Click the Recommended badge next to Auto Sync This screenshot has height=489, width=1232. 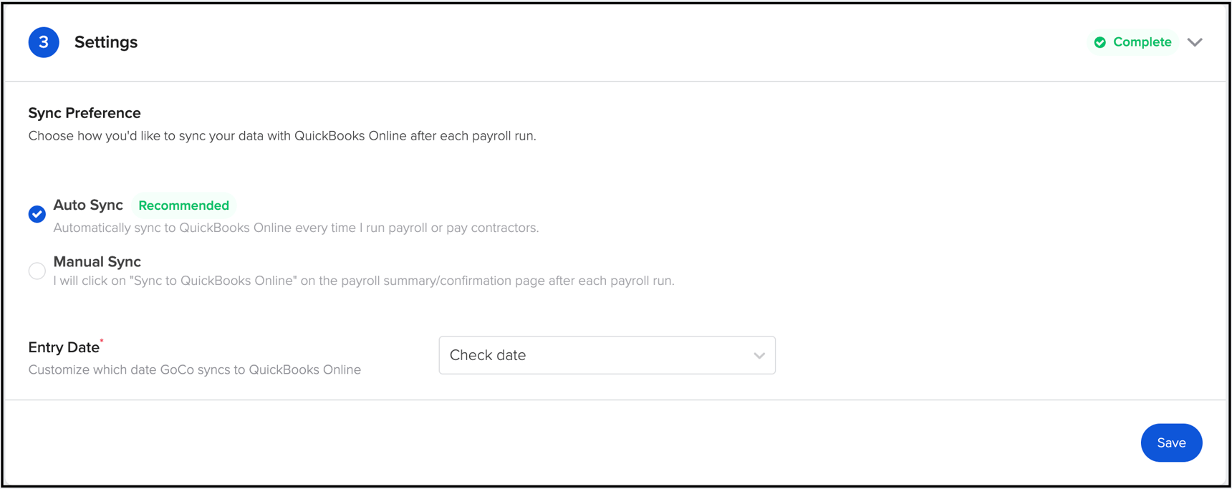click(183, 205)
